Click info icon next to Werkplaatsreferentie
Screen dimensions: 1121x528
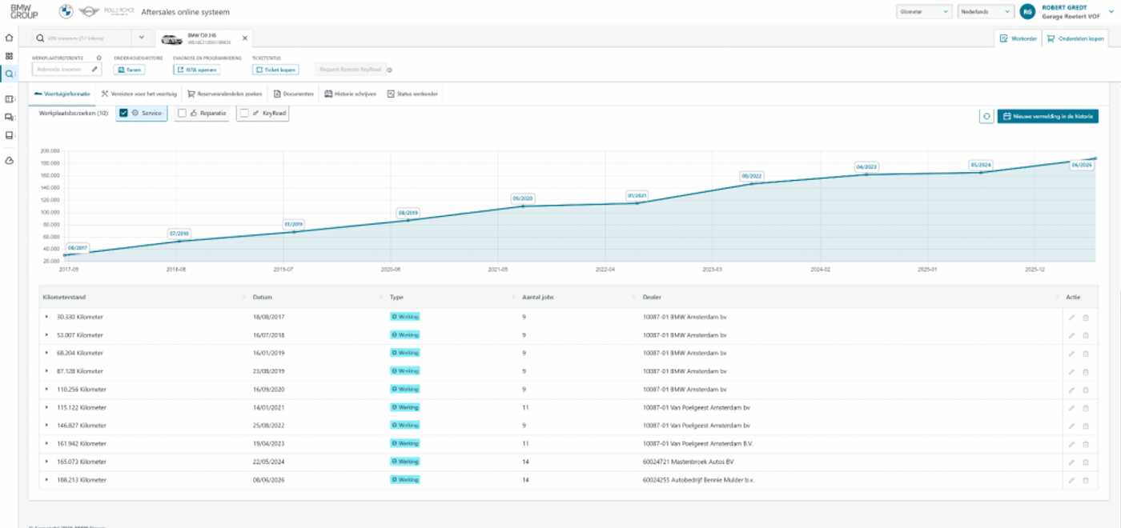point(98,58)
